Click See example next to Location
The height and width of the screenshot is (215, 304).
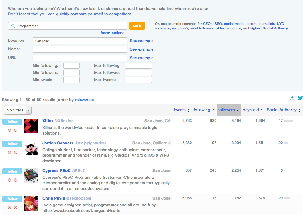point(141,41)
